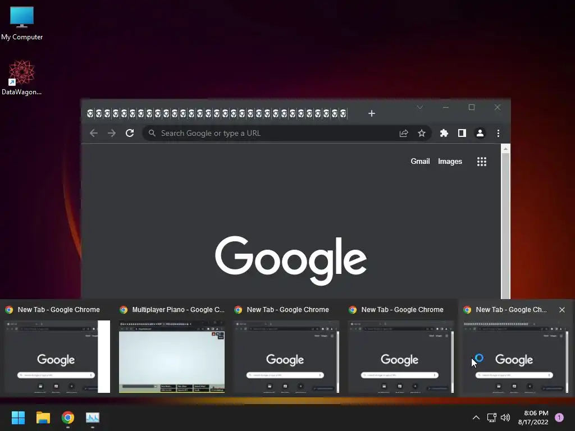Screen dimensions: 575x431
Task: Open the Task Manager taskbar icon
Action: (93, 418)
